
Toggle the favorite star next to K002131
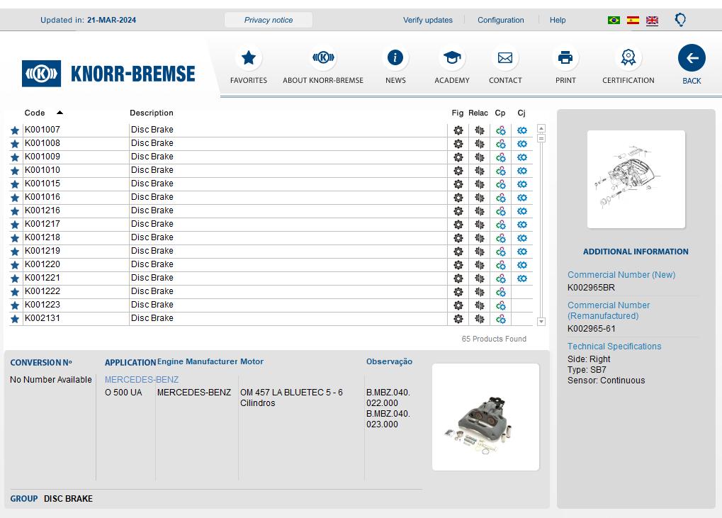tap(15, 318)
